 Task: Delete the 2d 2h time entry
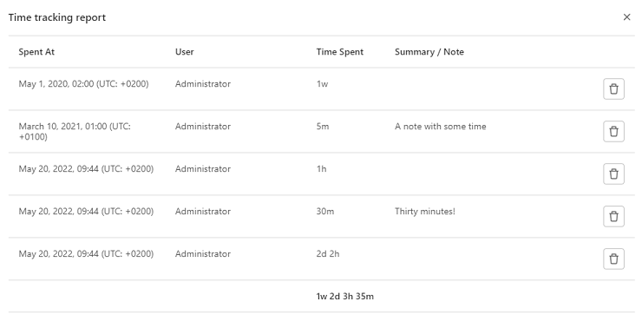point(613,259)
